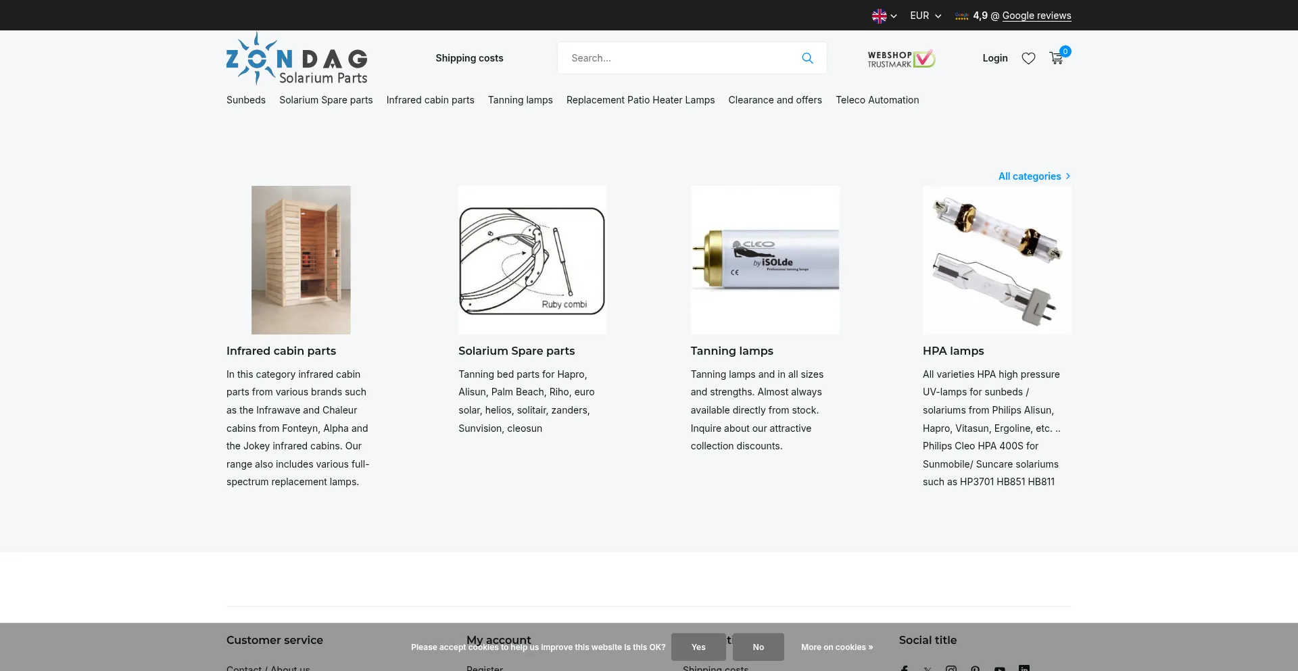Screen dimensions: 1298x671
Task: Open Clearance and offers menu
Action: coord(775,100)
